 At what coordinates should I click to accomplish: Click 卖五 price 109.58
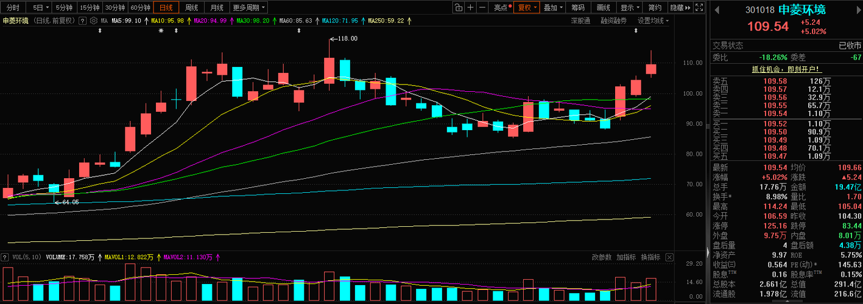click(775, 81)
